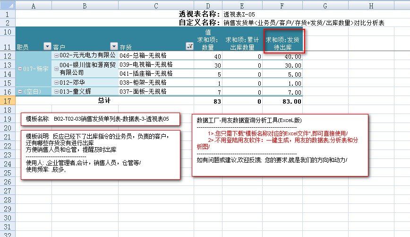Select row 17 header
This screenshot has height=237, width=410.
[x=8, y=100]
